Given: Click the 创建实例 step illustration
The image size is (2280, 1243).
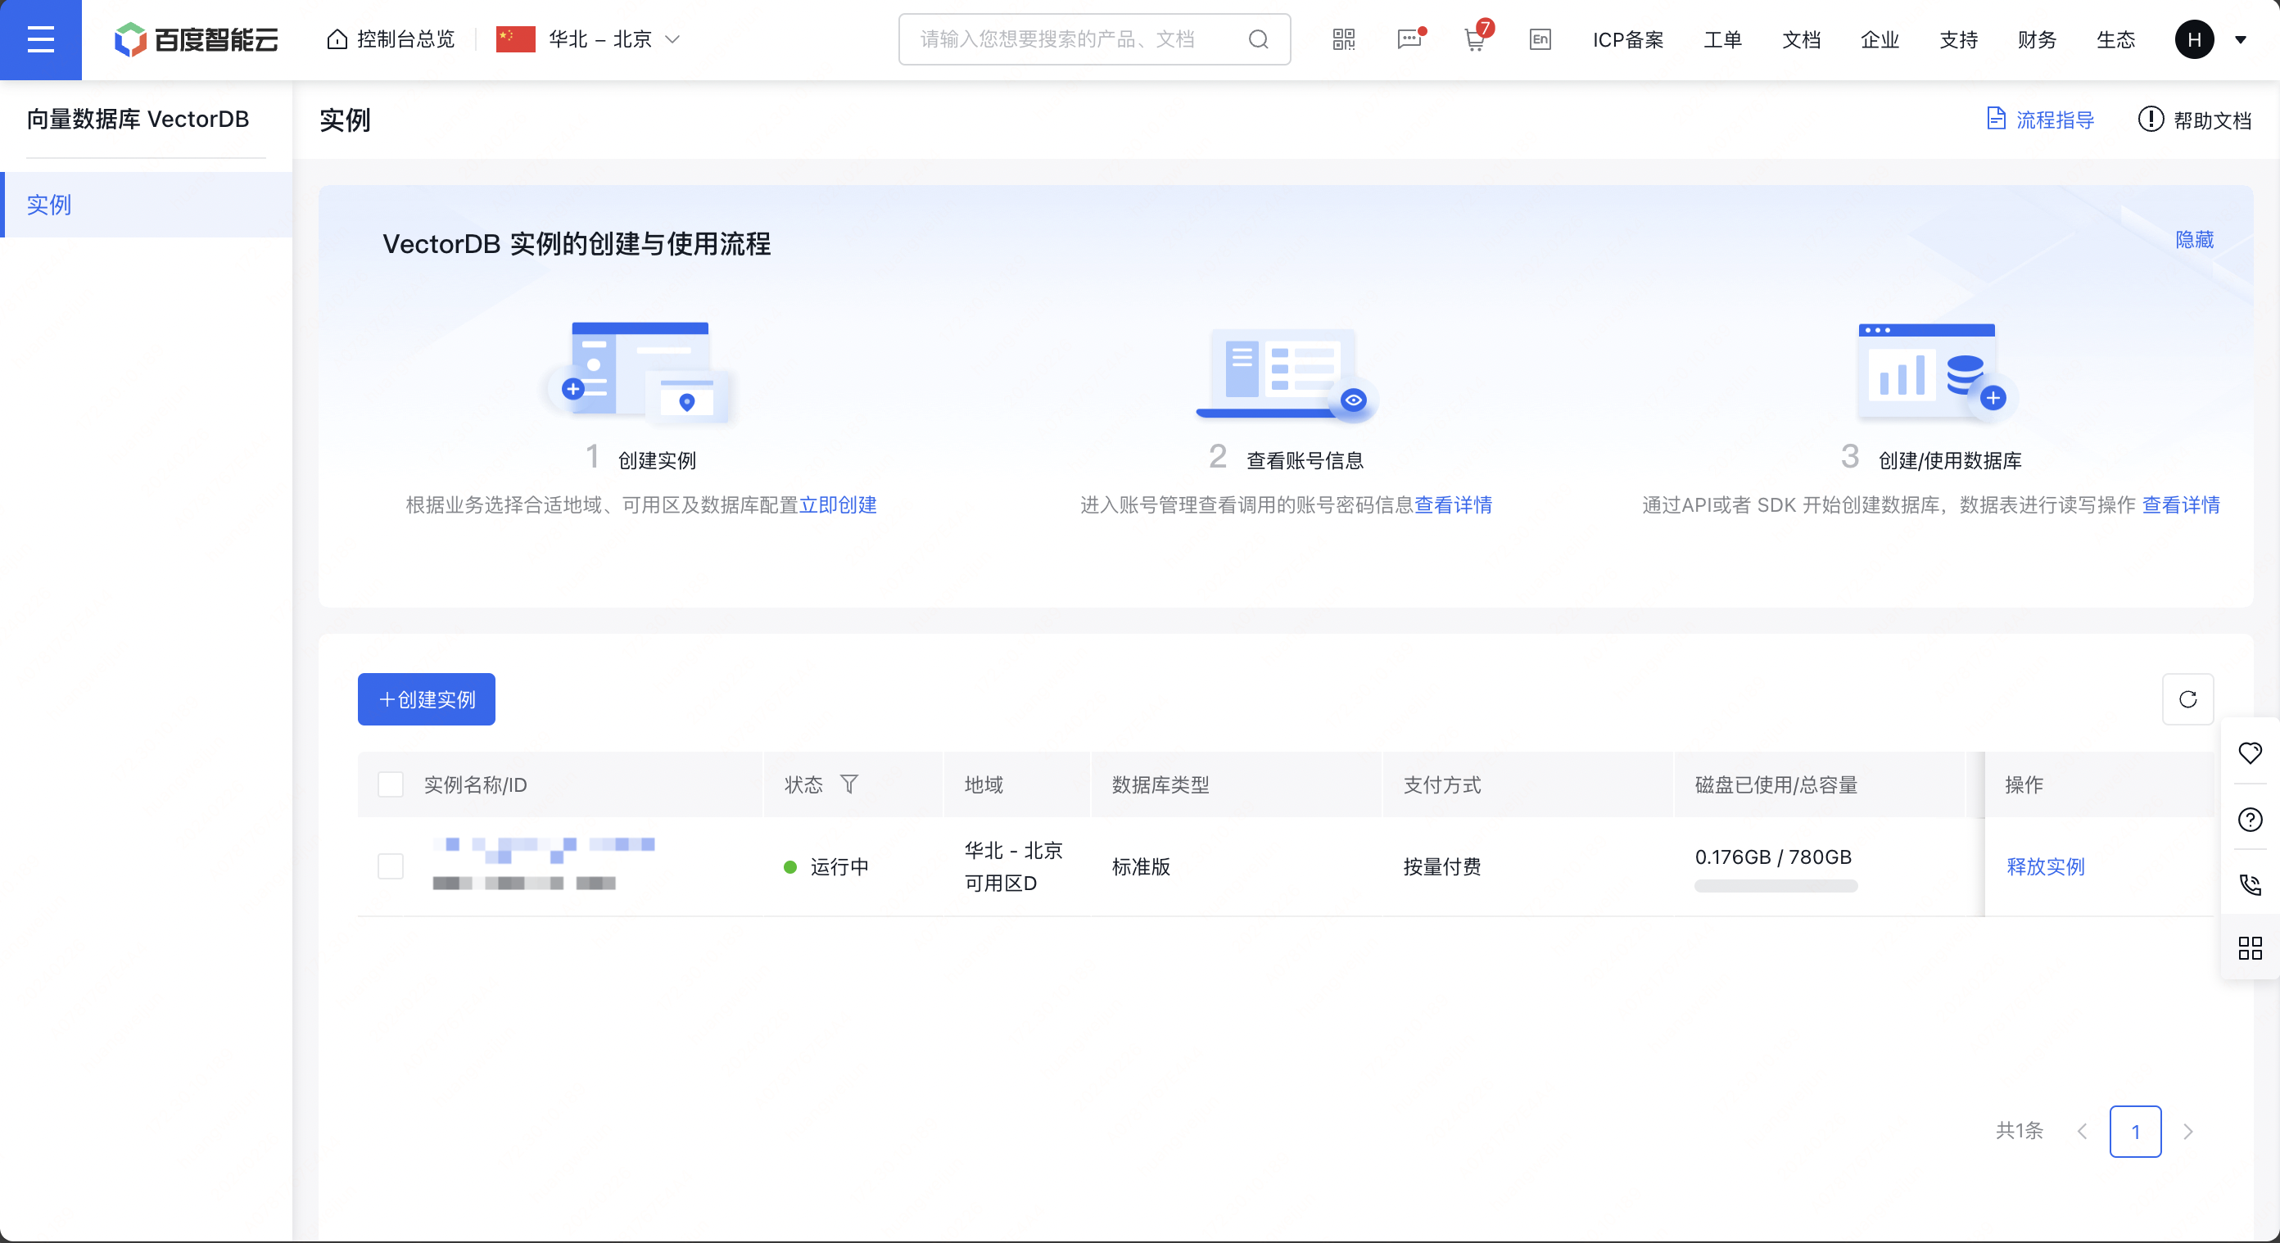Looking at the screenshot, I should pyautogui.click(x=640, y=372).
